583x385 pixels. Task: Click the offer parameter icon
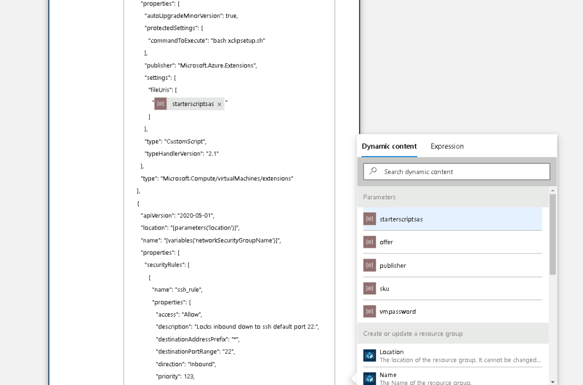point(370,242)
